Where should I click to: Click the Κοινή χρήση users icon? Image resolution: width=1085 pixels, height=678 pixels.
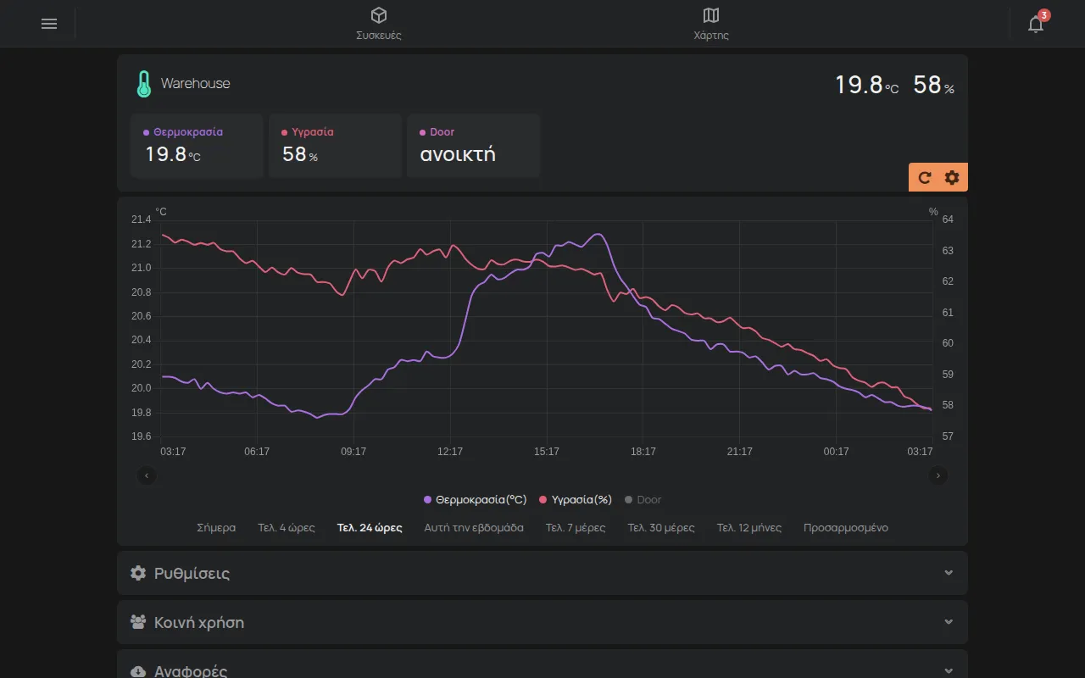tap(138, 622)
